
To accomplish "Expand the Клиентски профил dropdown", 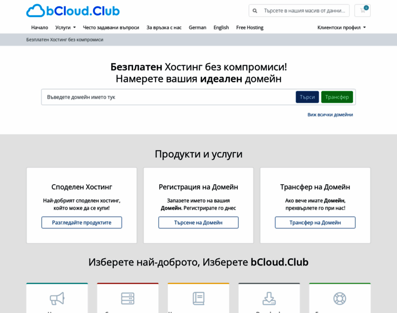I will click(342, 28).
